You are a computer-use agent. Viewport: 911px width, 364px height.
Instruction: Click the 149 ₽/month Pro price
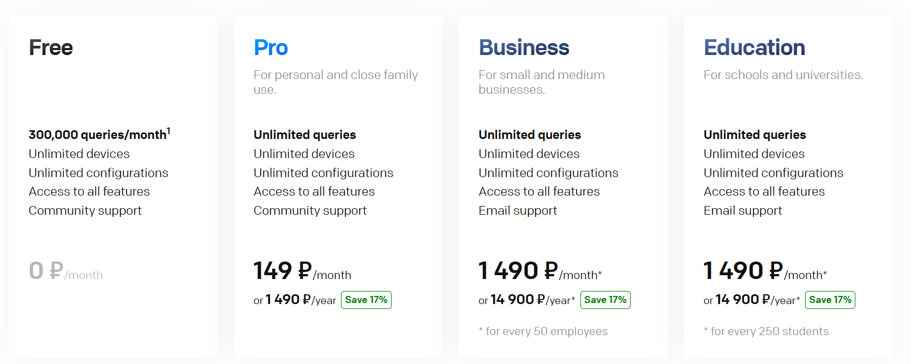302,271
